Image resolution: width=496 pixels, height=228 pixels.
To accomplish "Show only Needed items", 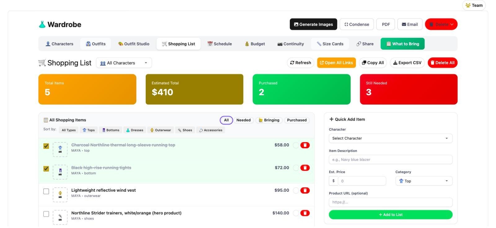I will click(x=243, y=120).
